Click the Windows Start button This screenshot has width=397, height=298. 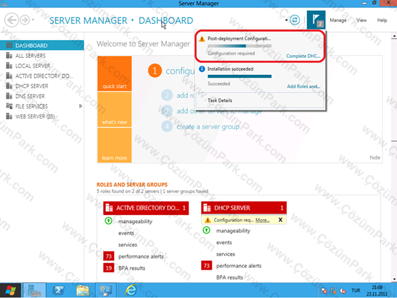point(11,290)
